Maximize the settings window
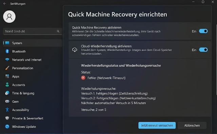Screen dimensions: 217x134 pyautogui.click(x=203, y=2)
